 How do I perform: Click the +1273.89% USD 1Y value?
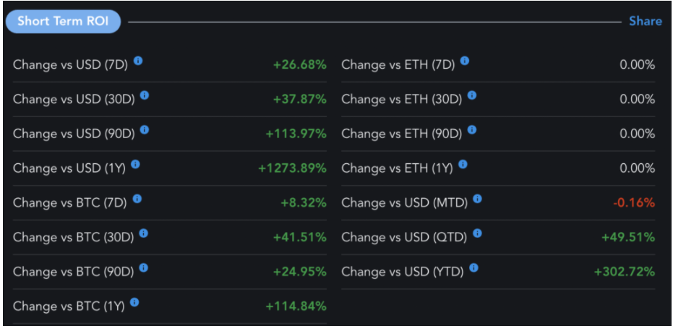[292, 168]
